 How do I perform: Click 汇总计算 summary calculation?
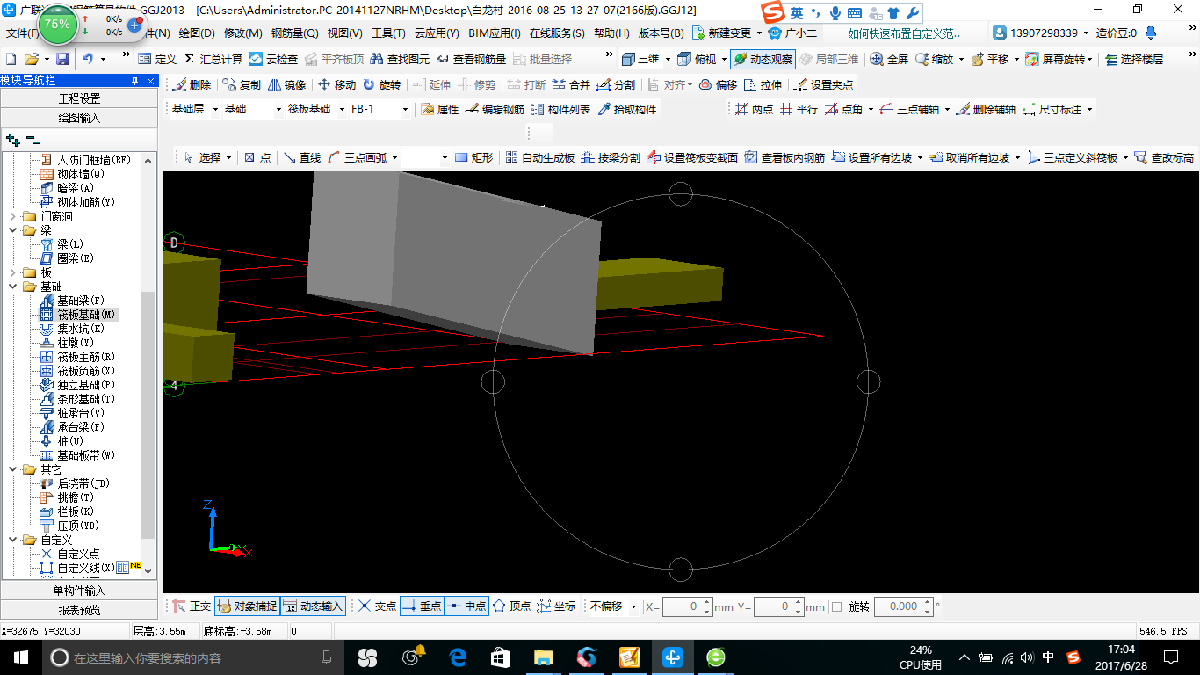click(213, 59)
